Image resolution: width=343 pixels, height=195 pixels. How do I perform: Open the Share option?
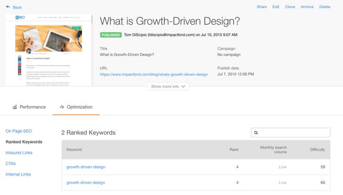point(262,7)
